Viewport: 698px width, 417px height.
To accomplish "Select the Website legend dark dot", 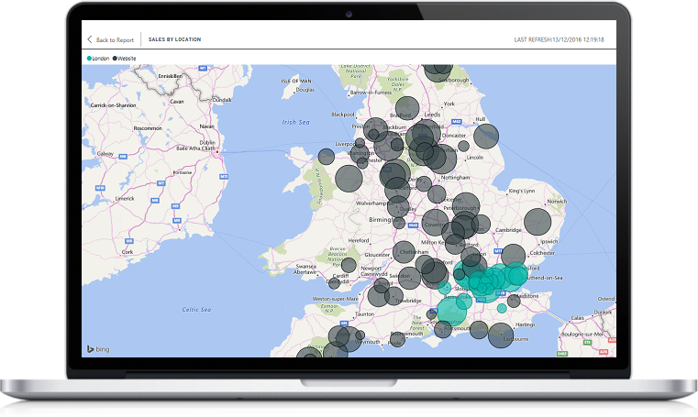I will click(x=115, y=57).
